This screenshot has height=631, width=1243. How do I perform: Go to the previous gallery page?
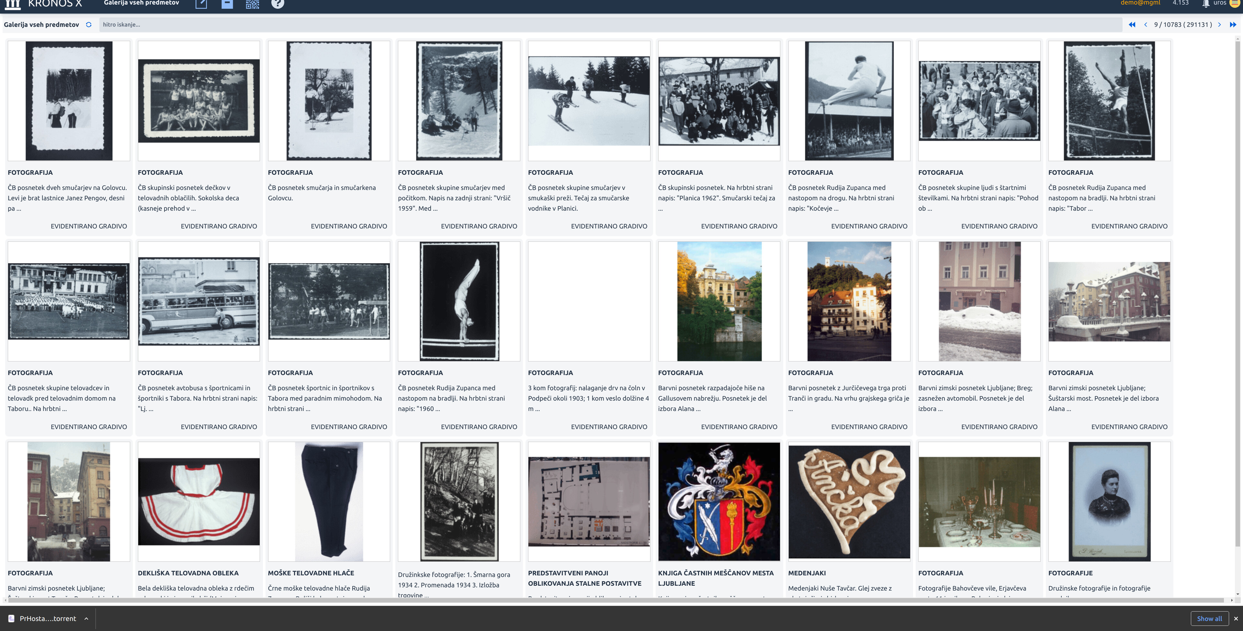tap(1146, 25)
